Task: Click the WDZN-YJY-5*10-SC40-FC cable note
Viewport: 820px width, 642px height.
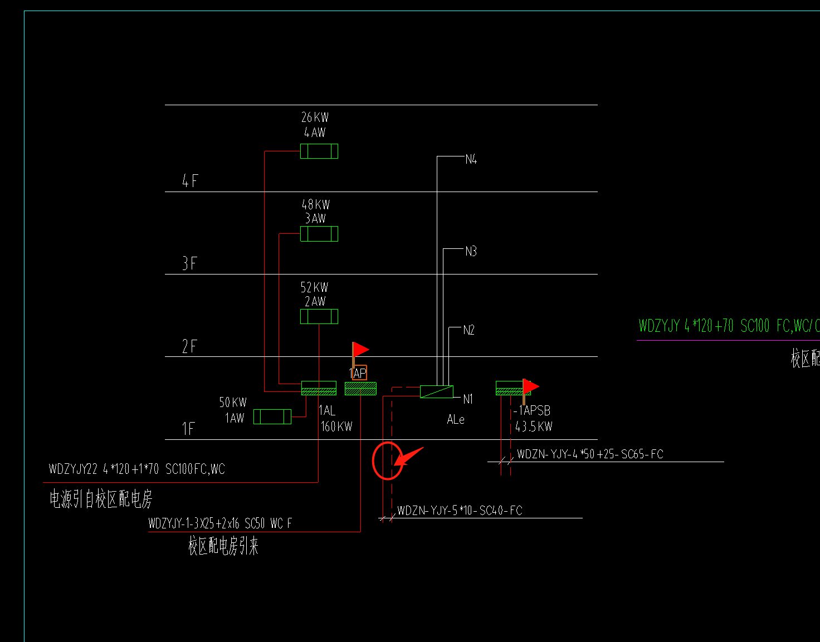Action: 460,511
